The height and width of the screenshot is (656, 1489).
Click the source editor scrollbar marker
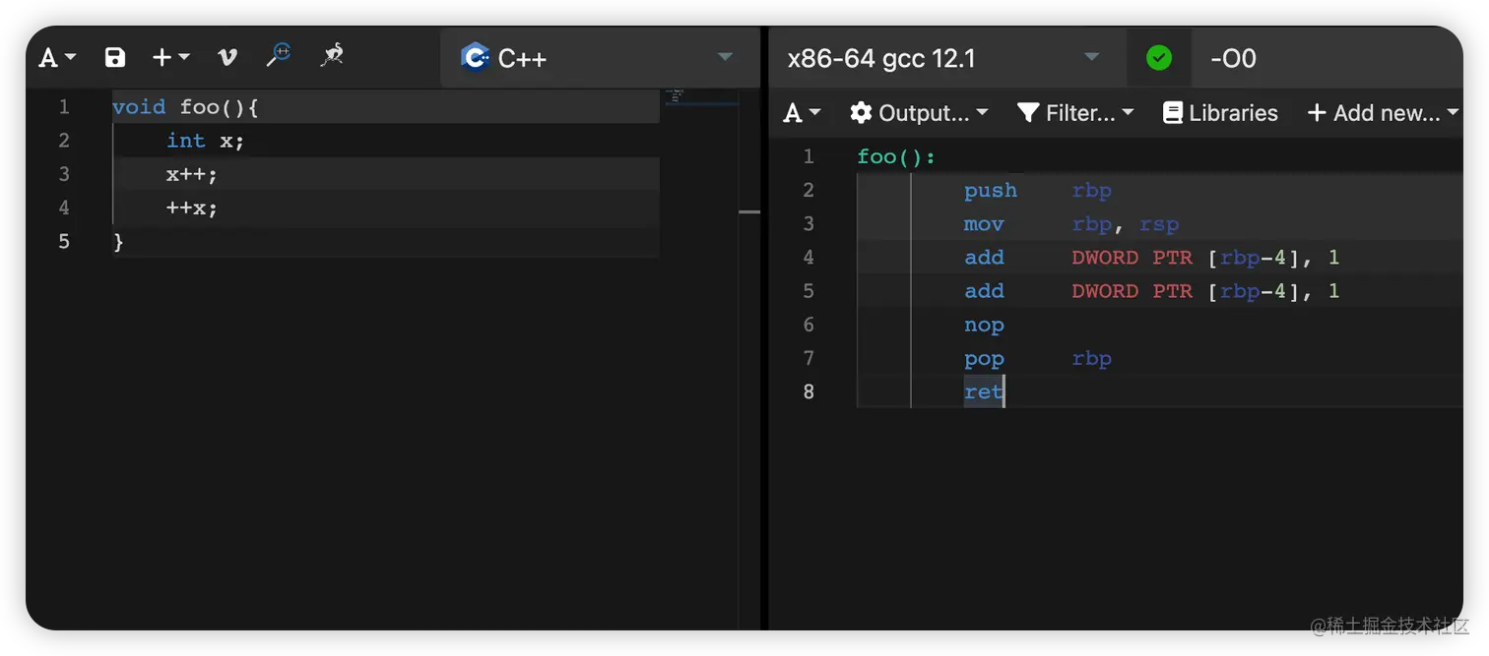(749, 211)
